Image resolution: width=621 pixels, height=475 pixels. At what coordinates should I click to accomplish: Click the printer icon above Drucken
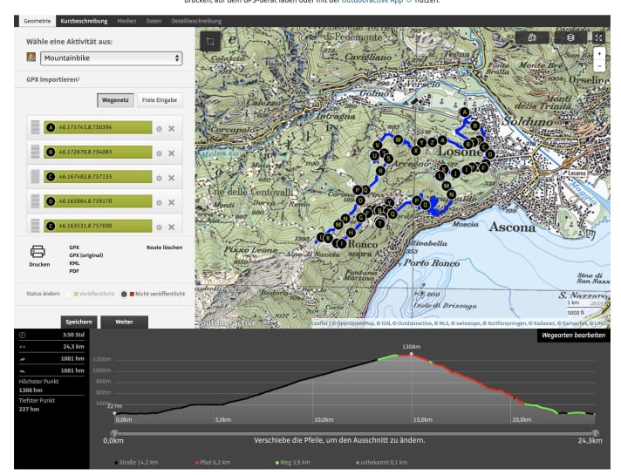pyautogui.click(x=38, y=251)
